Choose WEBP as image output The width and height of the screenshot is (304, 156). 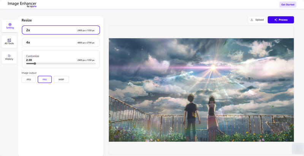pyautogui.click(x=61, y=80)
